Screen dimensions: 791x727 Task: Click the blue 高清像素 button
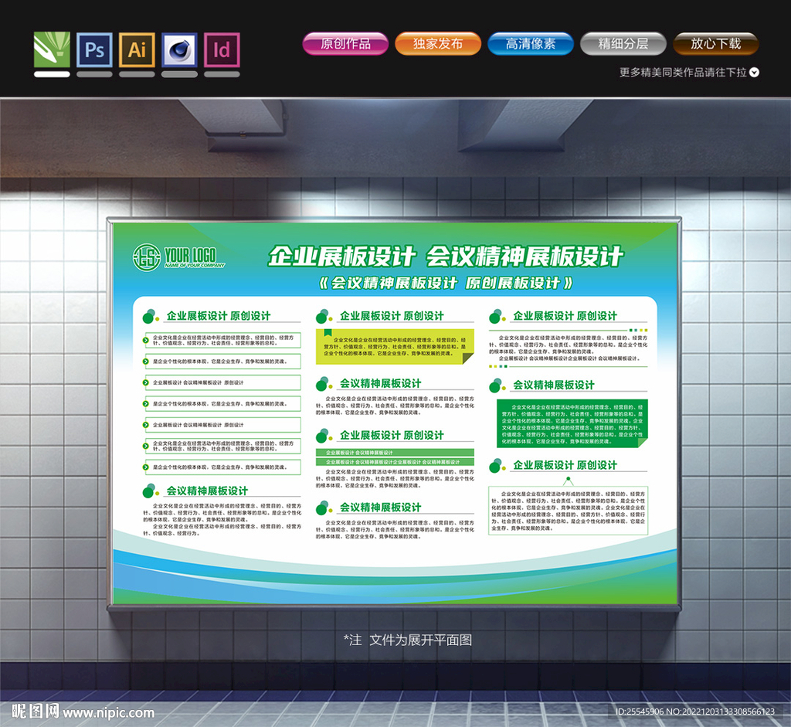pos(531,44)
